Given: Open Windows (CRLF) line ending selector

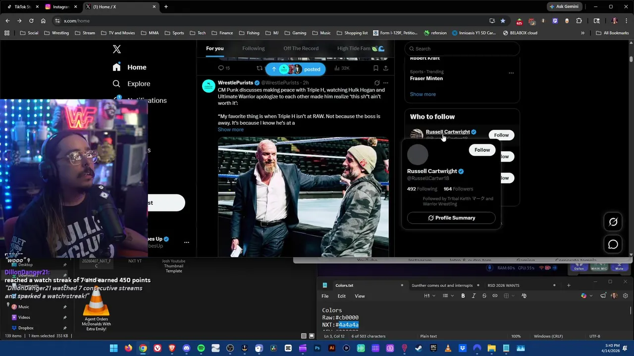Looking at the screenshot, I should (548, 336).
